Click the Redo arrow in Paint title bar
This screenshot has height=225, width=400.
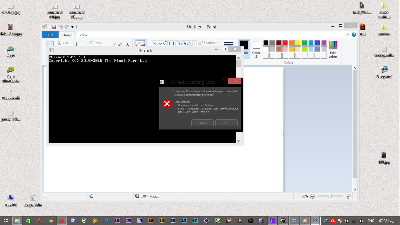(67, 27)
